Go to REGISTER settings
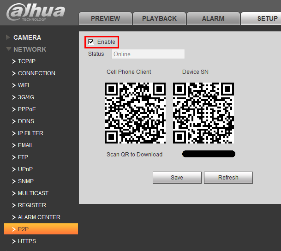281x251 pixels. (x=32, y=205)
